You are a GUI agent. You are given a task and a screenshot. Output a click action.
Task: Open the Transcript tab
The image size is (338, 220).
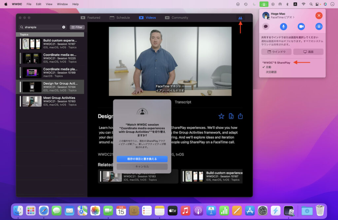click(x=183, y=102)
